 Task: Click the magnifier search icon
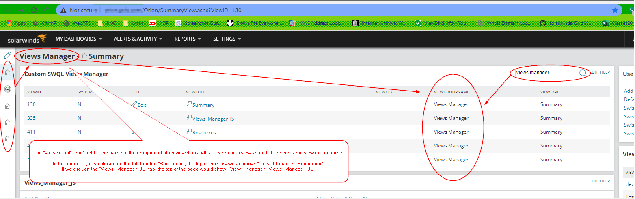pyautogui.click(x=583, y=73)
